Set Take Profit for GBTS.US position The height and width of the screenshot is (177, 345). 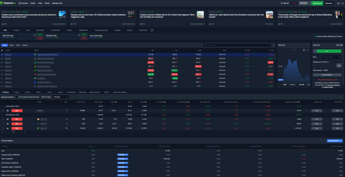(337, 124)
